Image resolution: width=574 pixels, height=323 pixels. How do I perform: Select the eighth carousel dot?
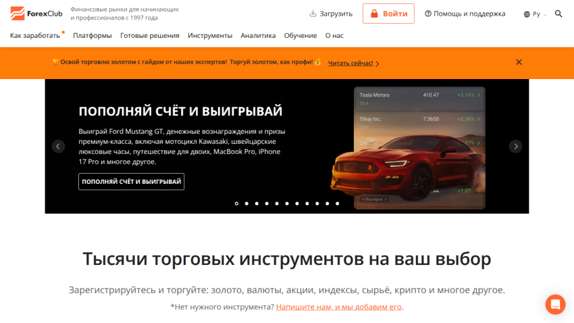click(307, 203)
